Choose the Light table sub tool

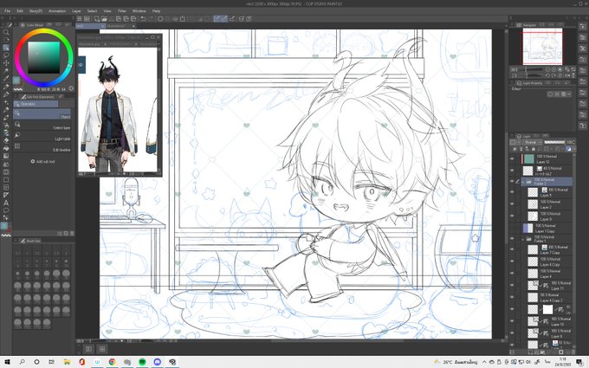42,136
